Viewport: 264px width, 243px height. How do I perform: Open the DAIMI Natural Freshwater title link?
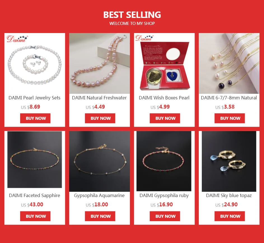[99, 98]
